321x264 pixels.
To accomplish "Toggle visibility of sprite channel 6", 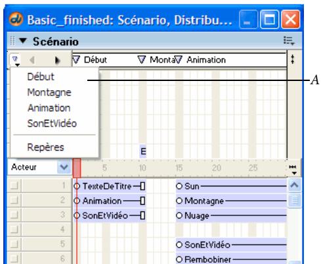I will (14, 259).
